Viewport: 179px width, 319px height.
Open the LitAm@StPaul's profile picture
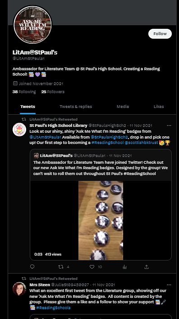coord(32,25)
